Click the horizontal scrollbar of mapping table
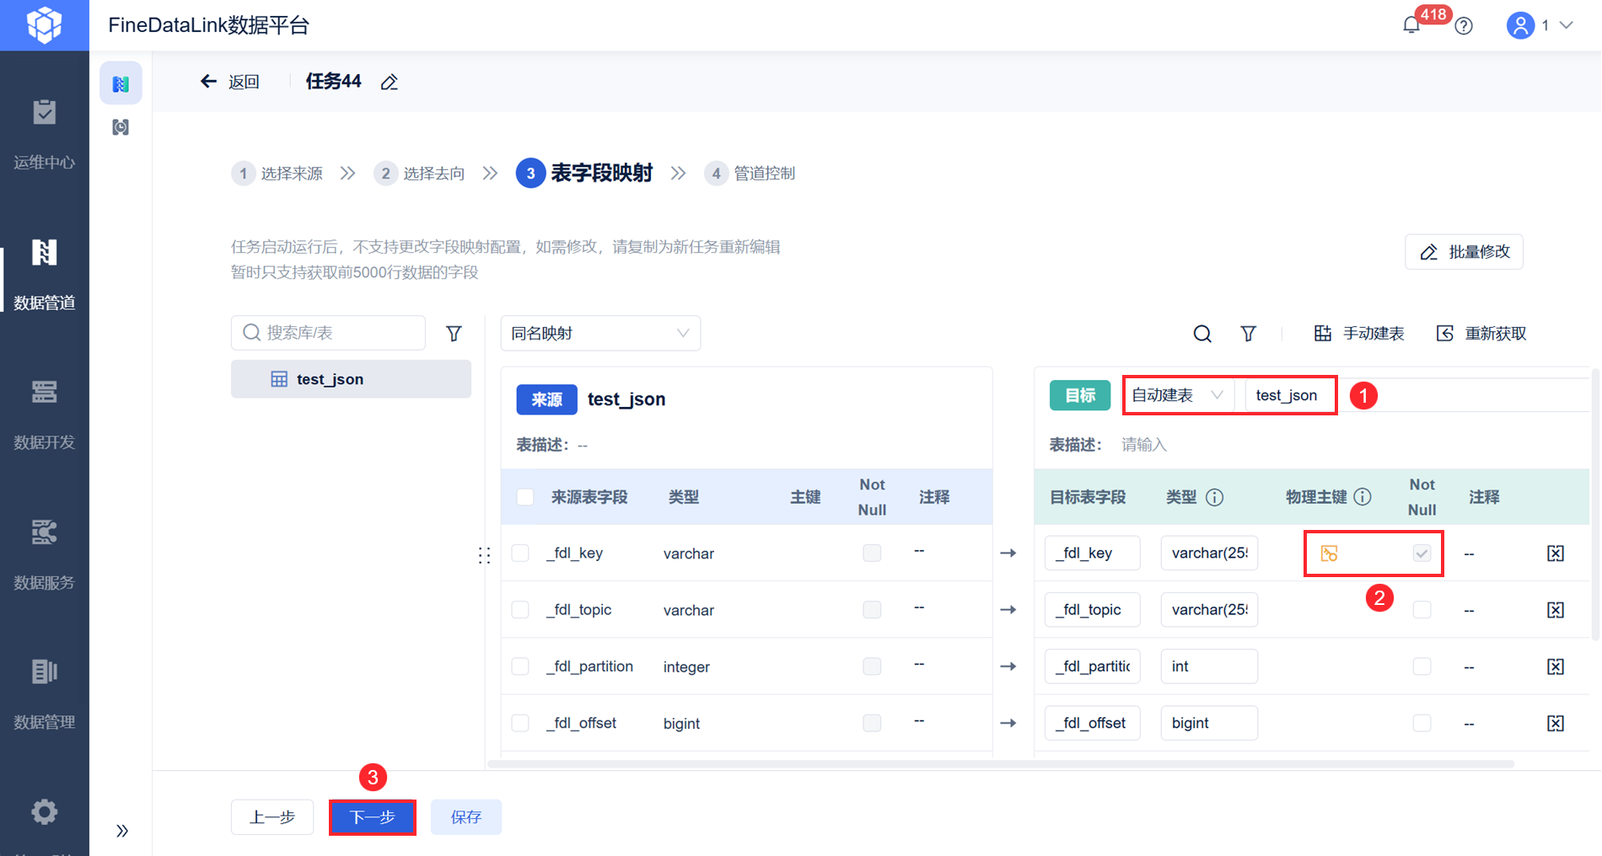The image size is (1602, 856). [1001, 764]
